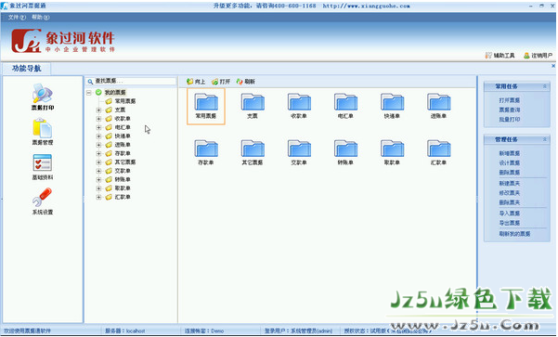Expand the 取款单 tree node
Viewport: 558px width, 337px height.
pos(98,188)
